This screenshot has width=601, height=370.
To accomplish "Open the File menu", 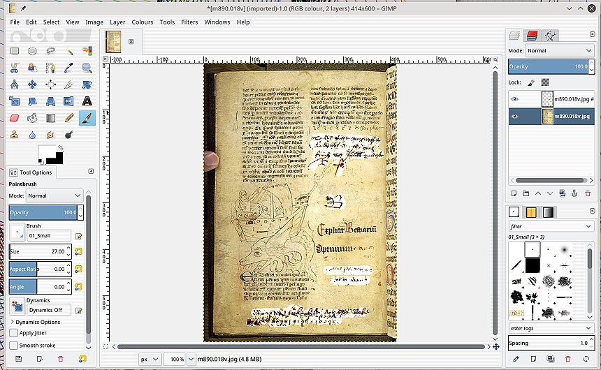I will [15, 22].
